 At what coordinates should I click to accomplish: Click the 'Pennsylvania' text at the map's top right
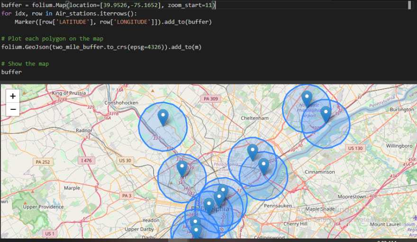click(382, 102)
